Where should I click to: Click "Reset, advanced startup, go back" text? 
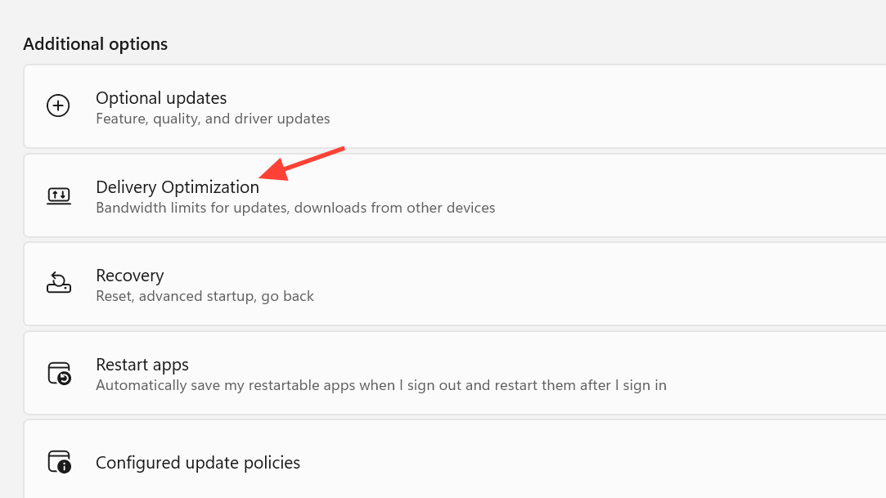click(205, 297)
